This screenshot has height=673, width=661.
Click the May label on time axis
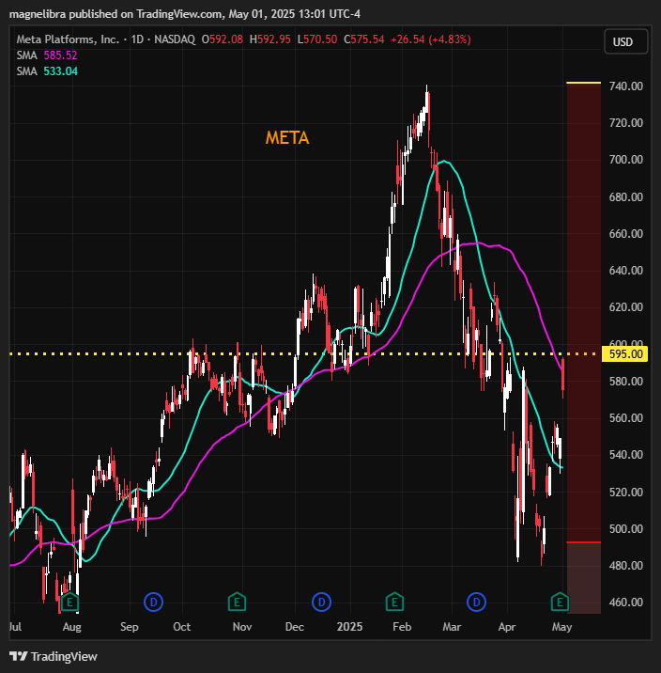[562, 627]
